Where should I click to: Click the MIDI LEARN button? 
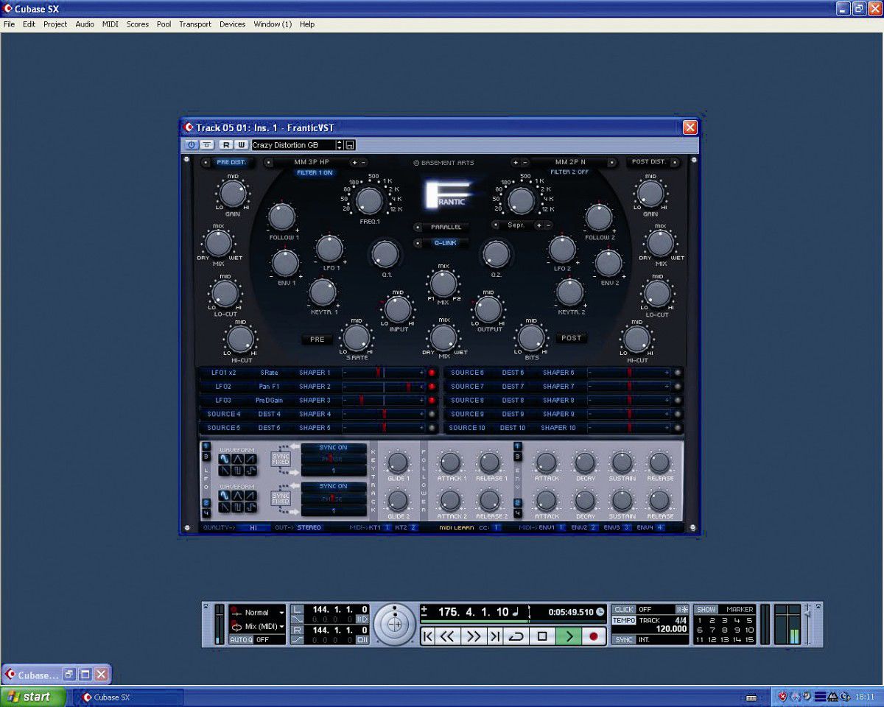coord(456,528)
